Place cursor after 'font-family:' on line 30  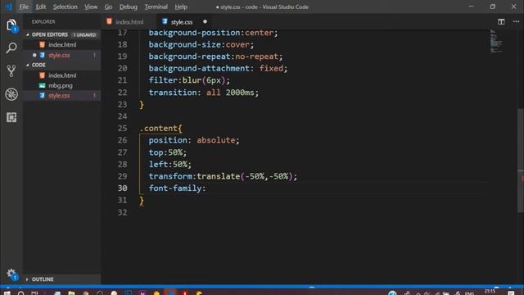(206, 188)
